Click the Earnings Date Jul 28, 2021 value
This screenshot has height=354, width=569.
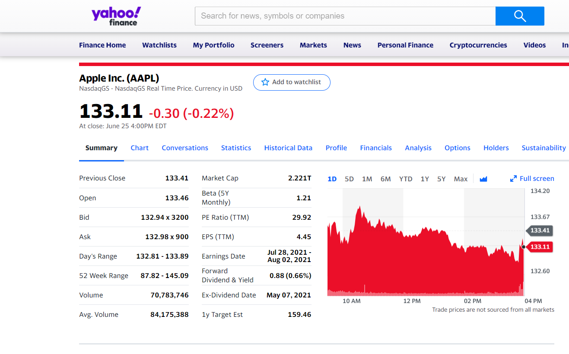tap(289, 256)
